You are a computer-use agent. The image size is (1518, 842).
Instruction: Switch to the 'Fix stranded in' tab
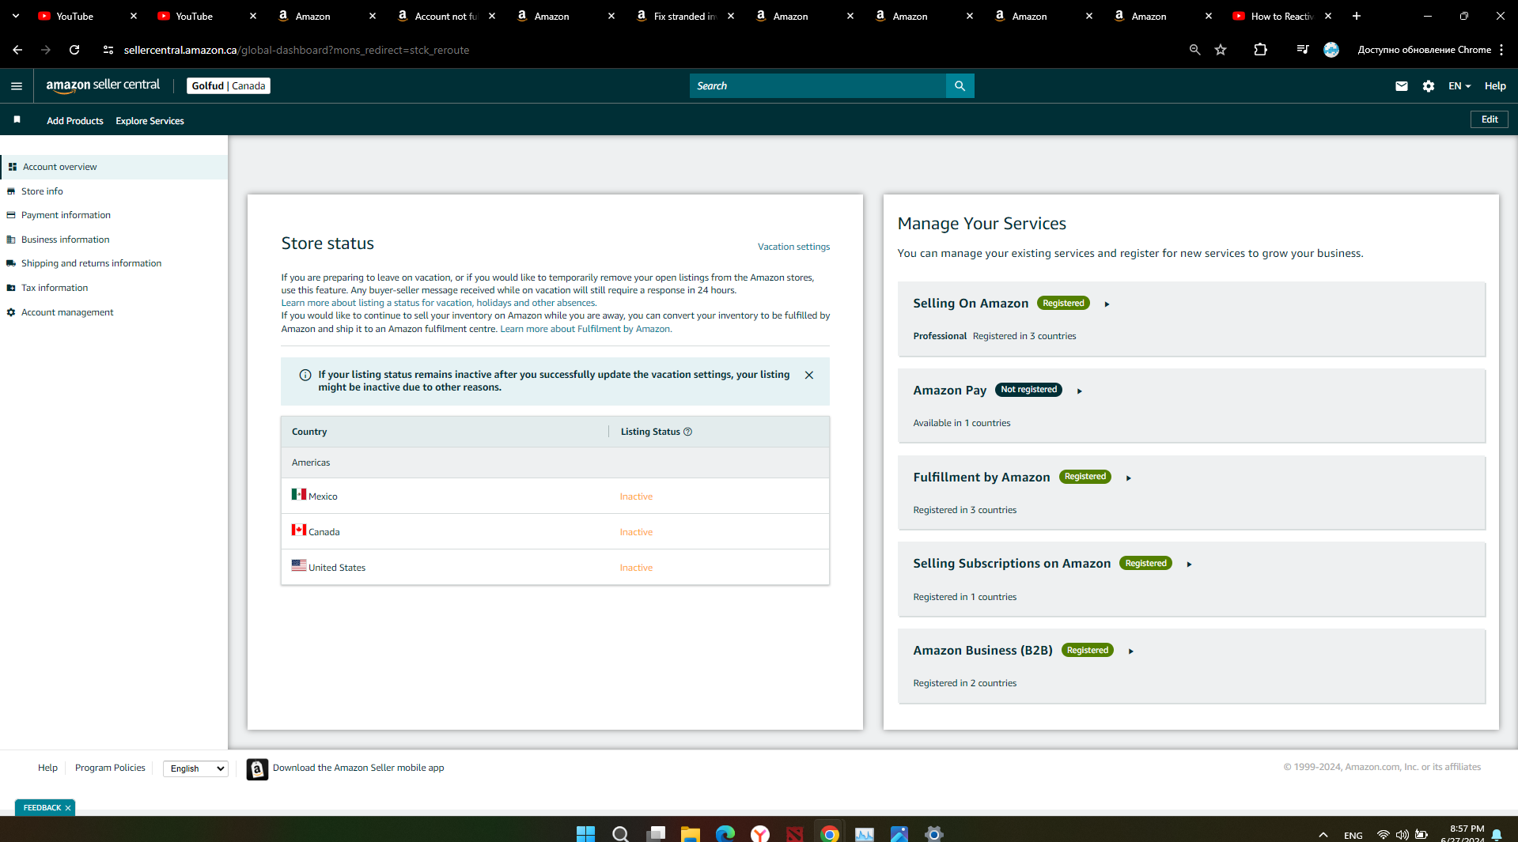point(685,16)
